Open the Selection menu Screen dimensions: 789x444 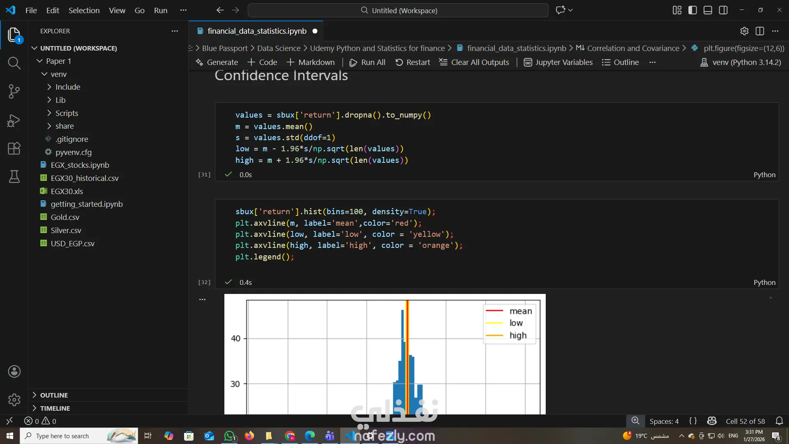pyautogui.click(x=84, y=10)
